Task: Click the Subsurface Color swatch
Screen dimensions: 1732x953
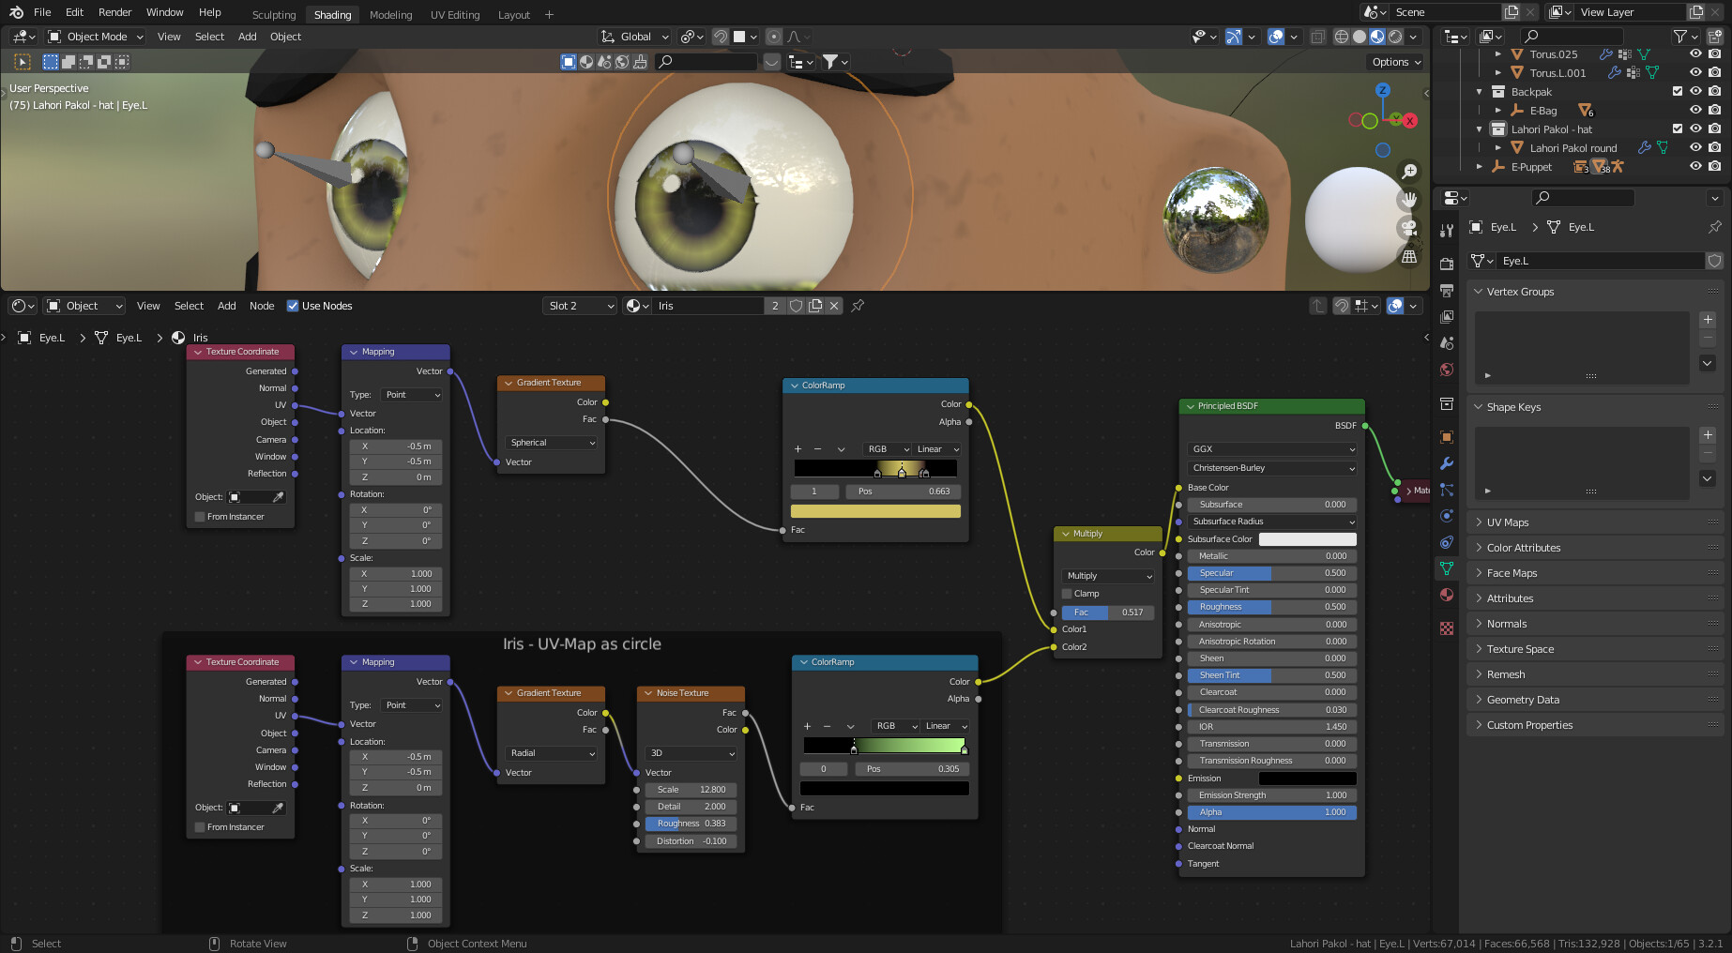Action: pos(1307,539)
